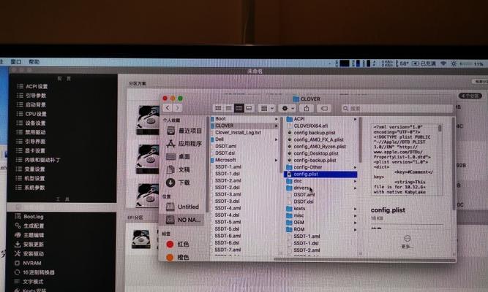This screenshot has width=488, height=292.
Task: Open 桌面 in Finder sidebar
Action: (178, 156)
